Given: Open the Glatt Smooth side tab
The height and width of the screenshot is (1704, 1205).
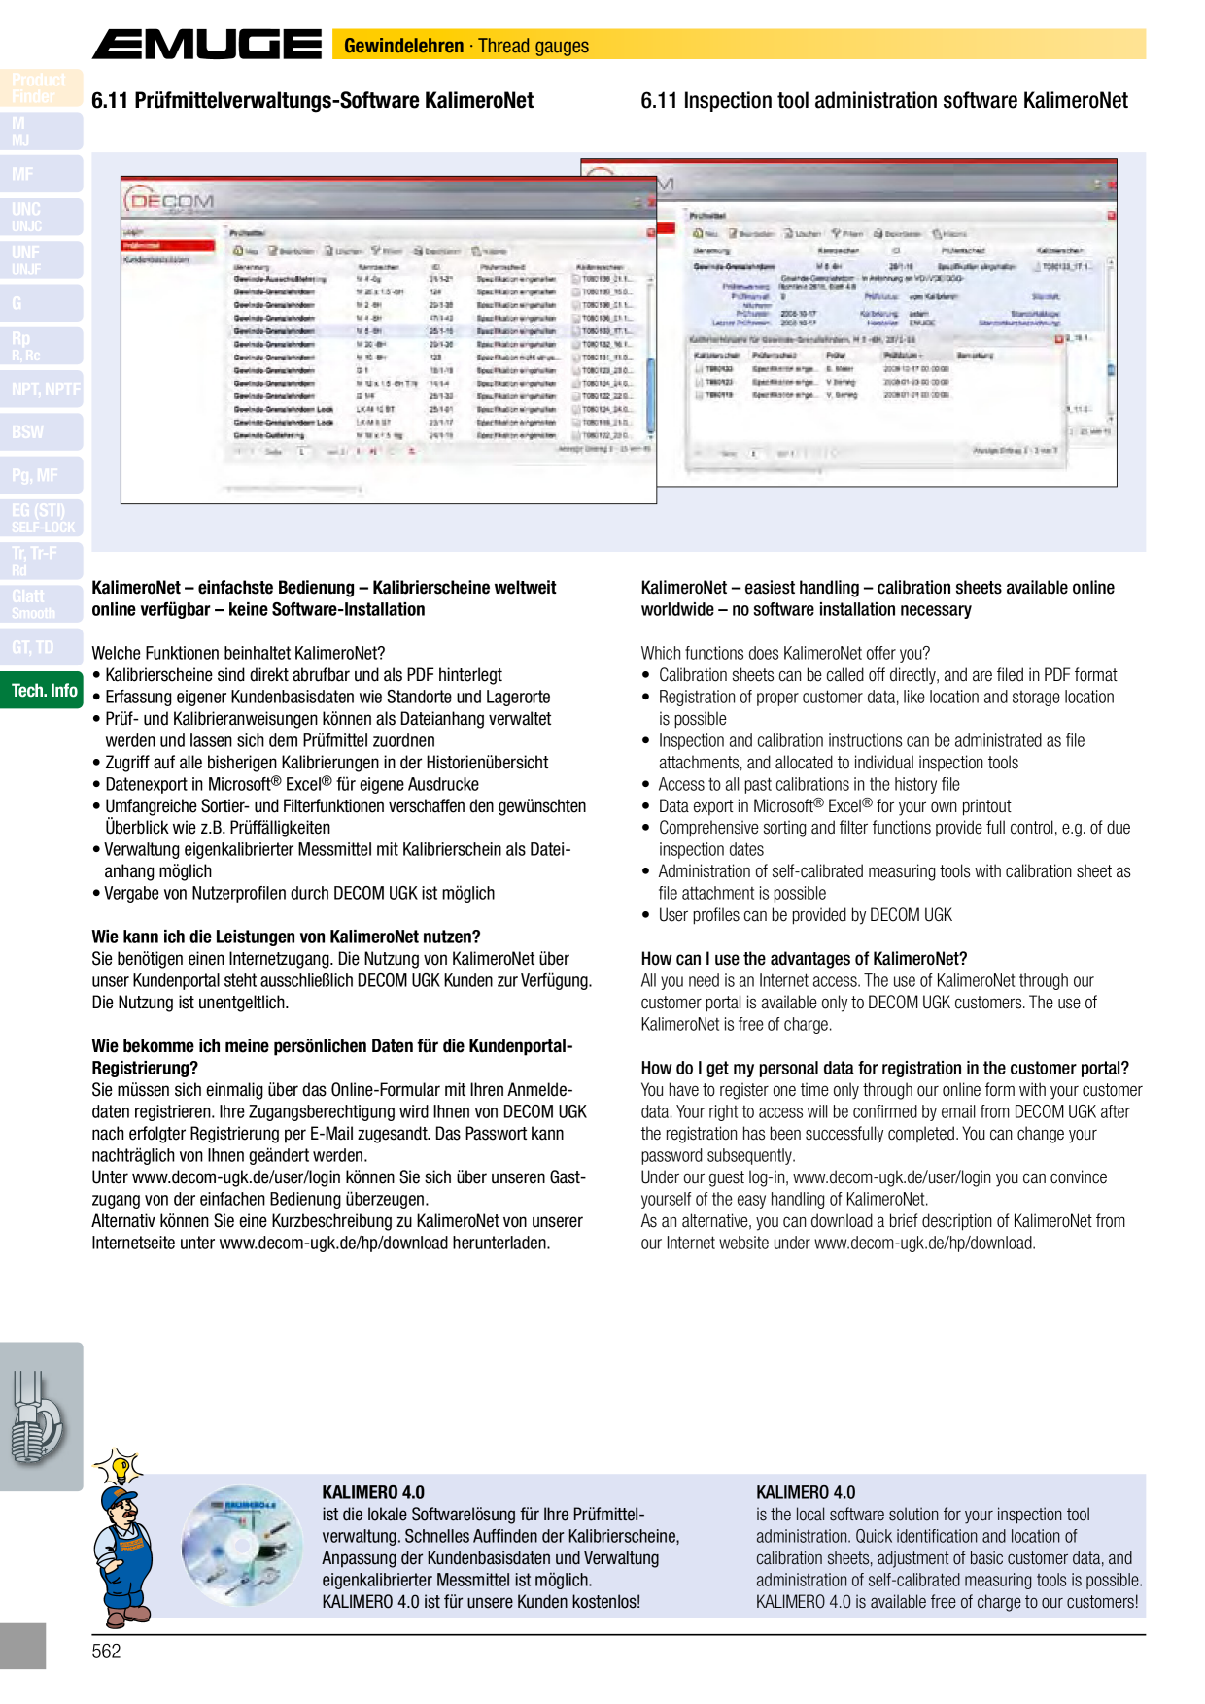Looking at the screenshot, I should pos(41,604).
